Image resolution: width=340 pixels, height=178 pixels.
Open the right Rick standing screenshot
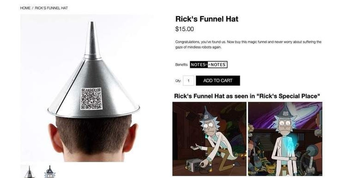285,139
